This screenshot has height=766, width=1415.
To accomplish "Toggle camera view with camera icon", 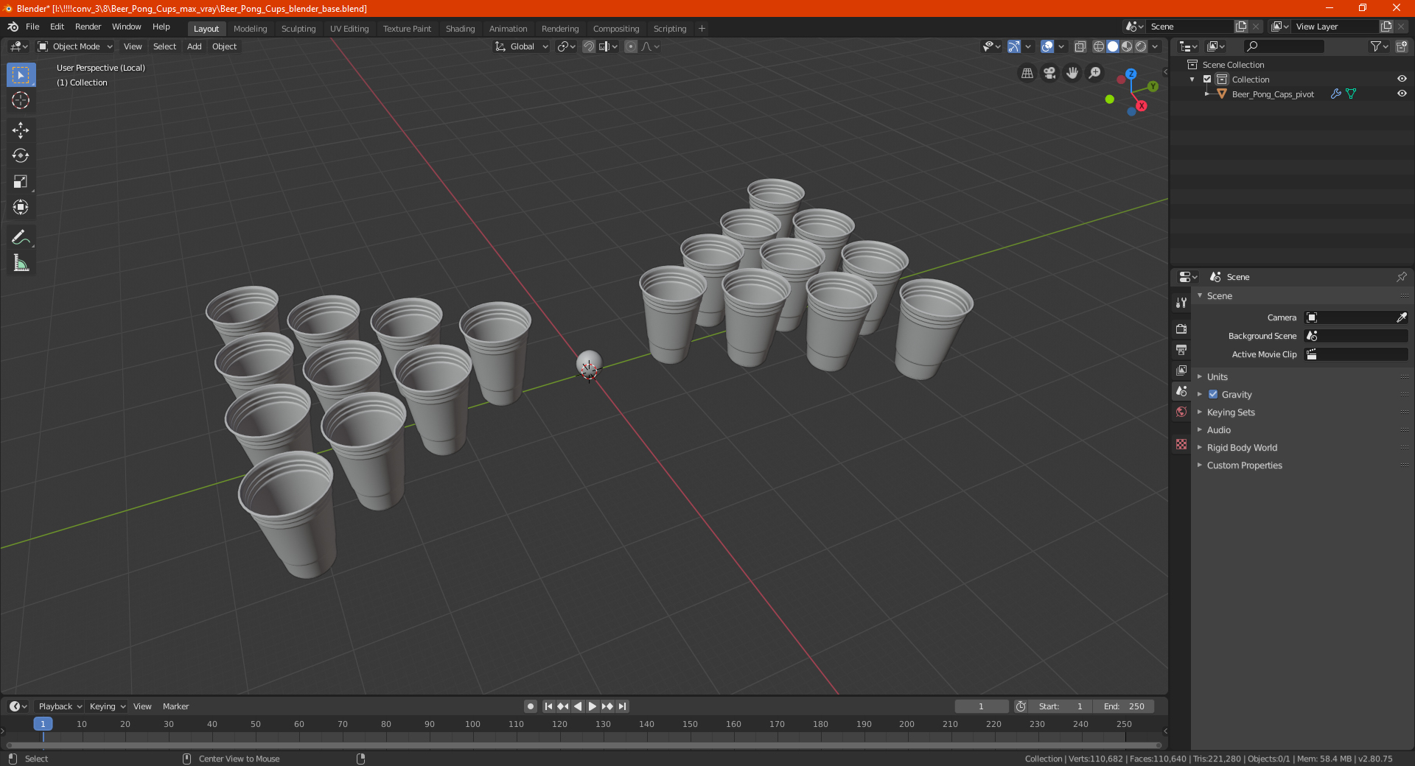I will [1049, 73].
